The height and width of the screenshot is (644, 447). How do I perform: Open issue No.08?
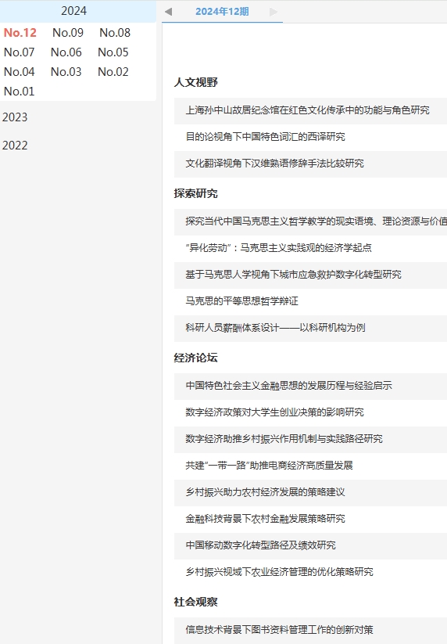[x=115, y=32]
